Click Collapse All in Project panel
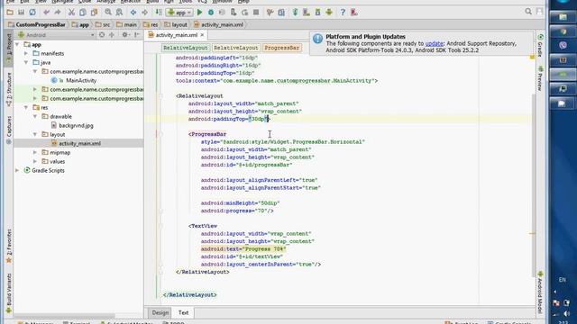 [x=112, y=34]
